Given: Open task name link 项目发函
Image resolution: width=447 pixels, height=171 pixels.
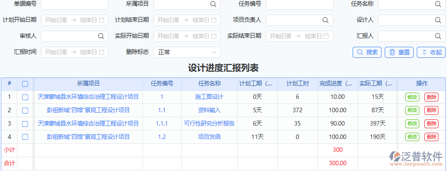Looking at the screenshot, I should click(x=209, y=137).
